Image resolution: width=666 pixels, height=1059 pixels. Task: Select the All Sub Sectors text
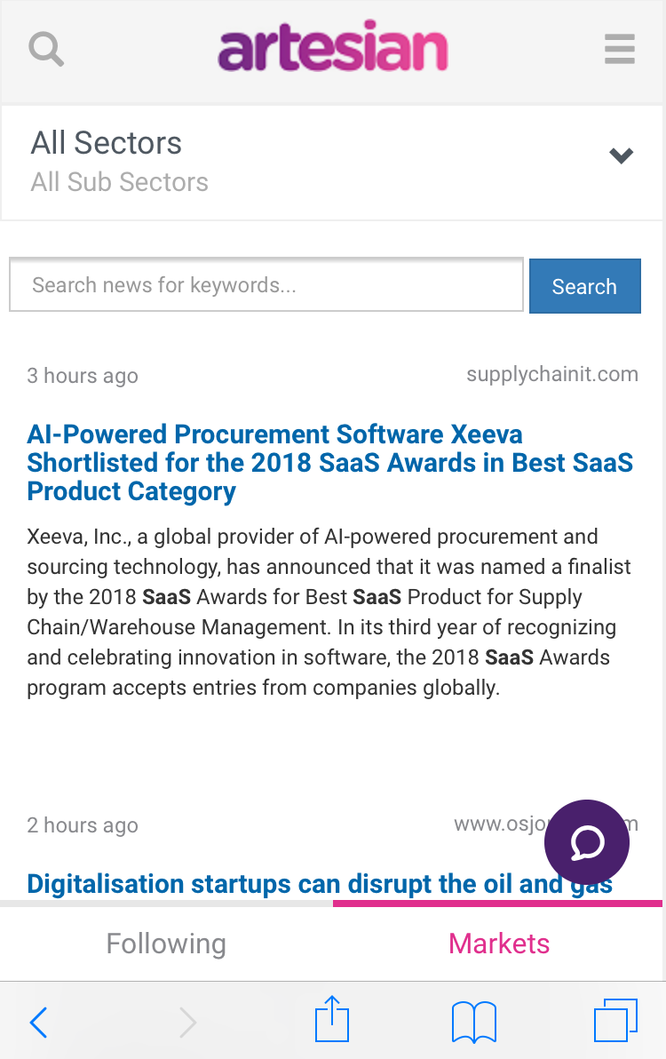click(119, 182)
